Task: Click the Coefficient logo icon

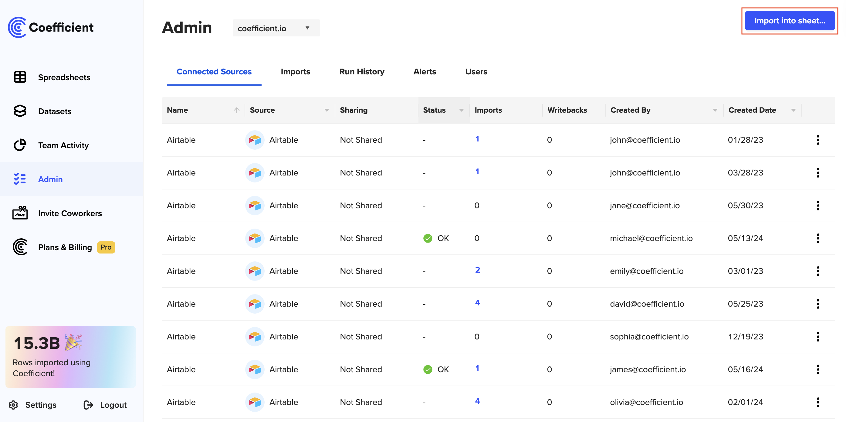Action: click(17, 27)
